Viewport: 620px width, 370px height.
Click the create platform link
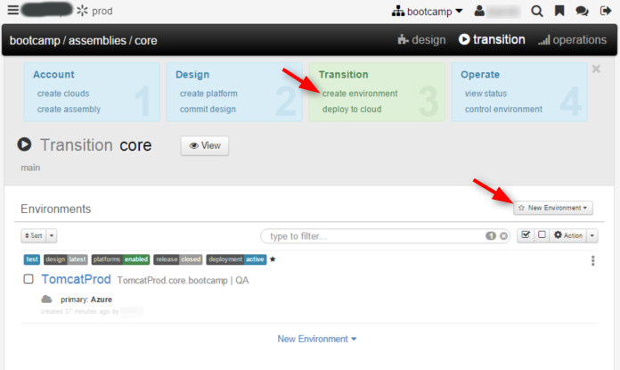tap(208, 94)
